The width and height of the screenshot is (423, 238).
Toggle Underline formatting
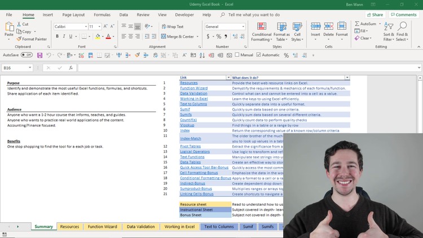pos(70,36)
